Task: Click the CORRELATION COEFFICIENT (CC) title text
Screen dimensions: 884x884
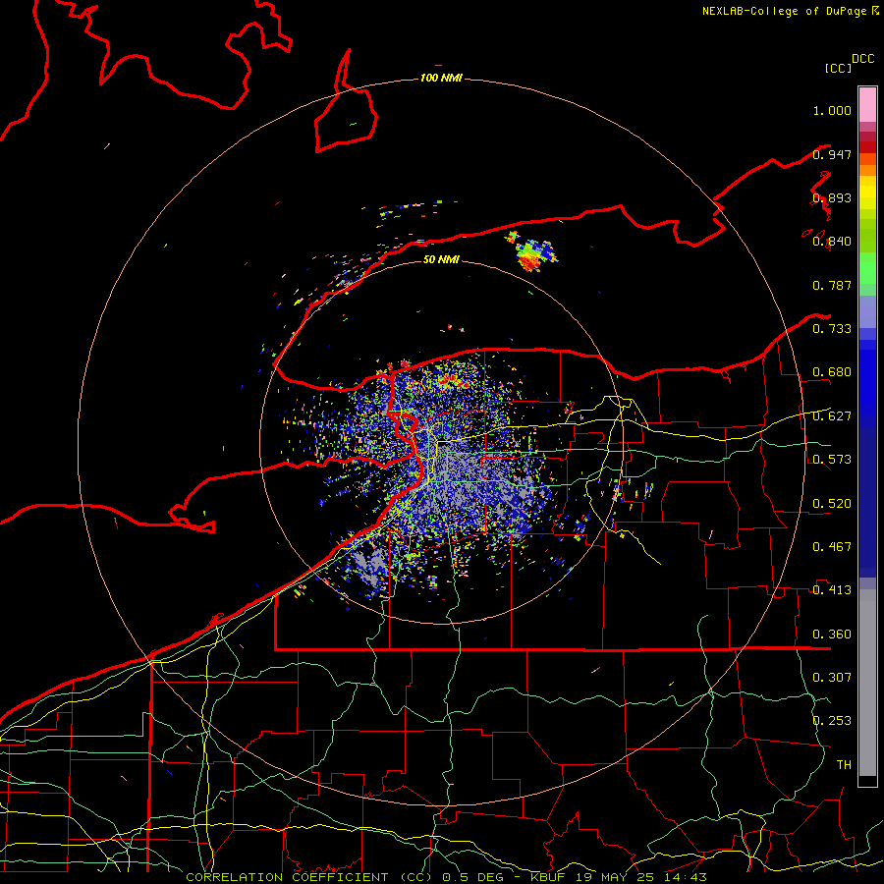Action: pos(309,877)
